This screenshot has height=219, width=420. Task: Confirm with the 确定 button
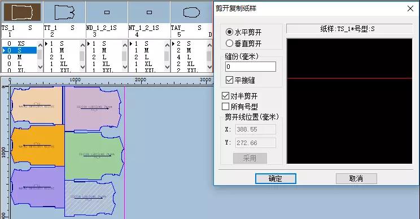275,178
